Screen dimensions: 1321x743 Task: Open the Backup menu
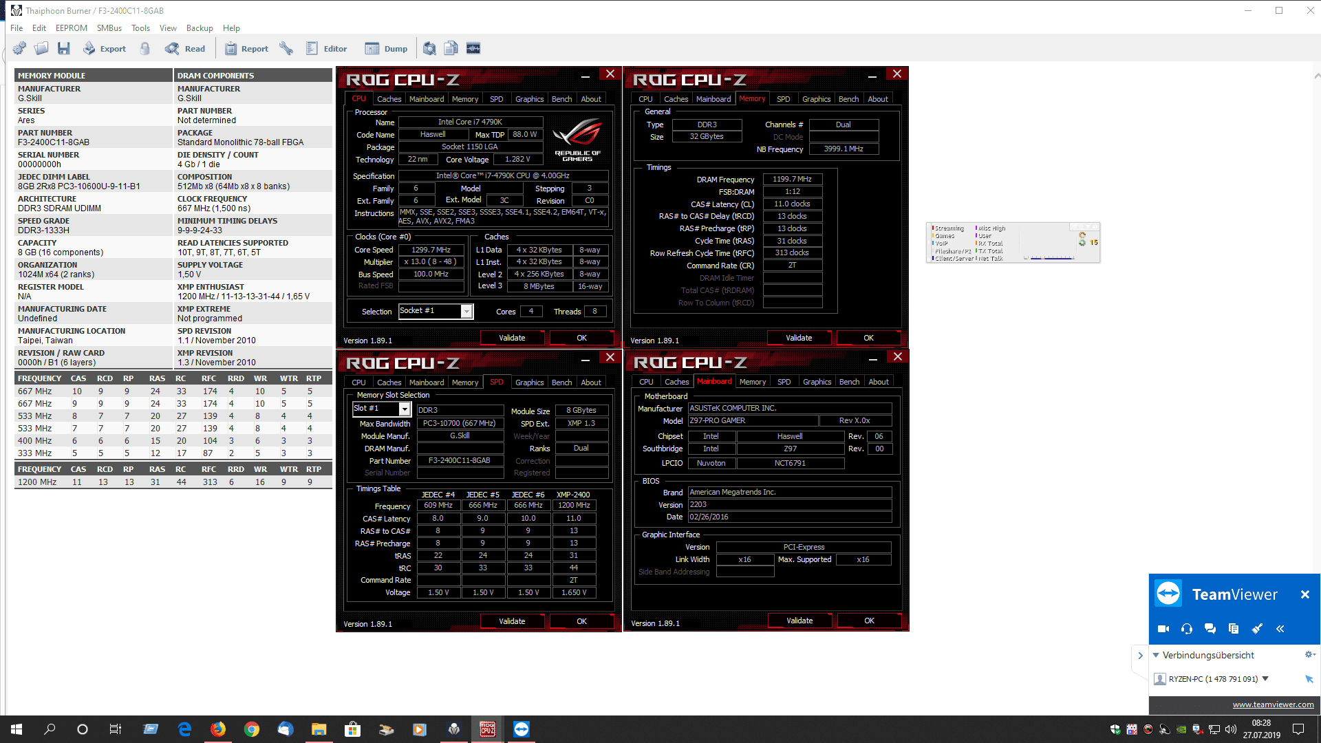pos(200,28)
